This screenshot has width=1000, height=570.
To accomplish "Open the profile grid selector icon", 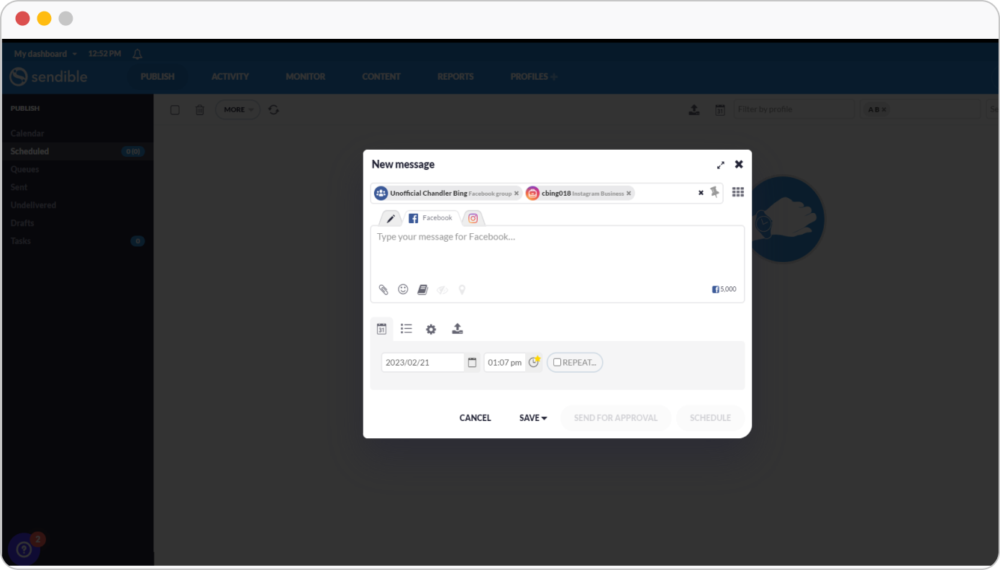I will tap(737, 192).
